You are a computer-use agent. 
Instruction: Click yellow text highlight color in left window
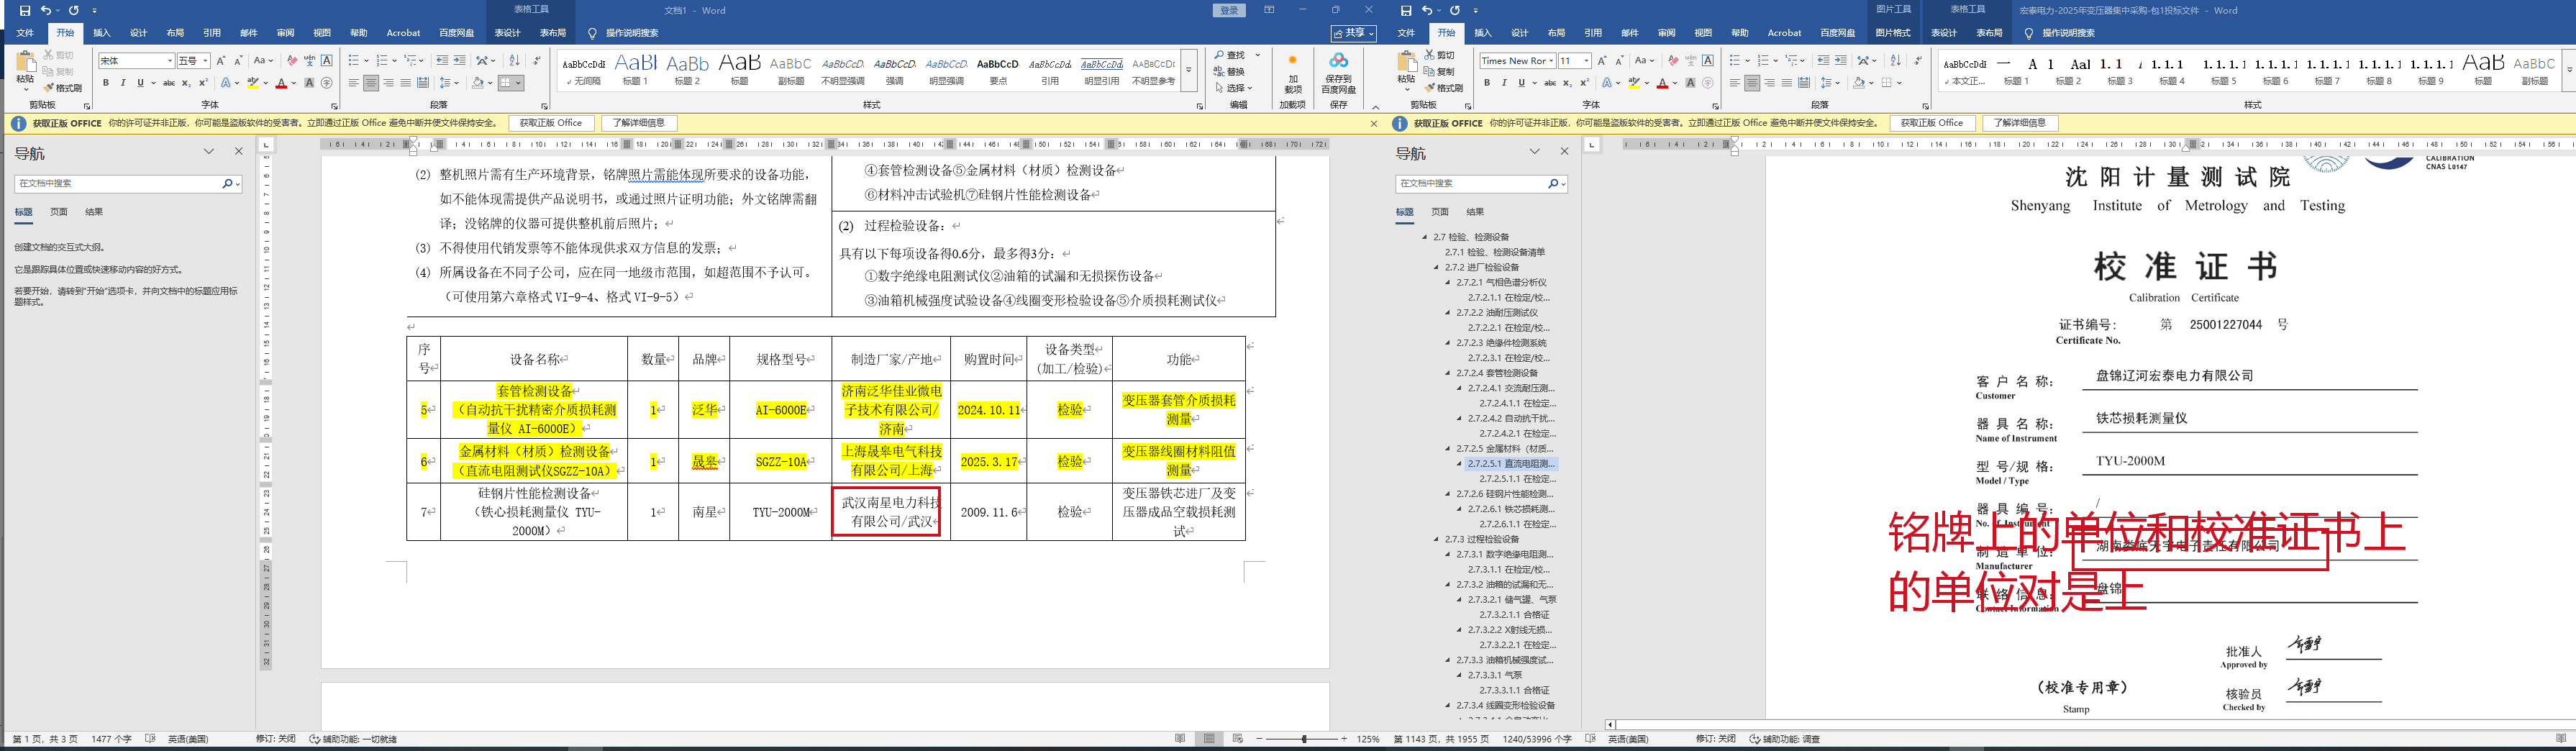pos(253,83)
